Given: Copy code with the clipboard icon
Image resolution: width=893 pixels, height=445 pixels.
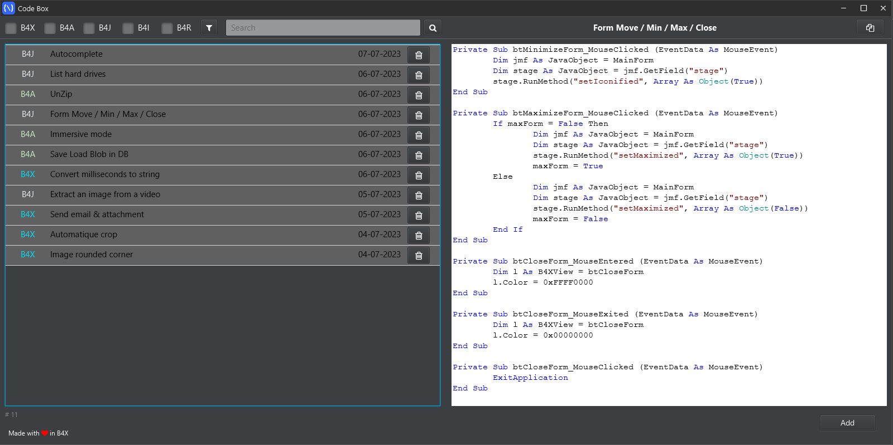Looking at the screenshot, I should (870, 28).
